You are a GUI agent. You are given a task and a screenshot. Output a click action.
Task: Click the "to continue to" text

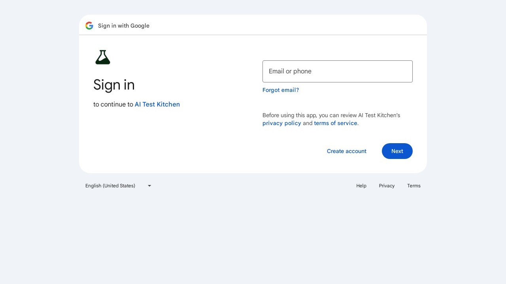coord(113,105)
